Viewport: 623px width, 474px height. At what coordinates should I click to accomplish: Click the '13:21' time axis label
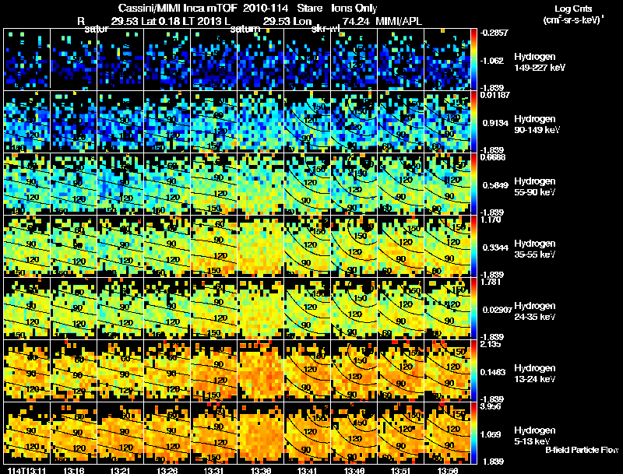coord(121,470)
